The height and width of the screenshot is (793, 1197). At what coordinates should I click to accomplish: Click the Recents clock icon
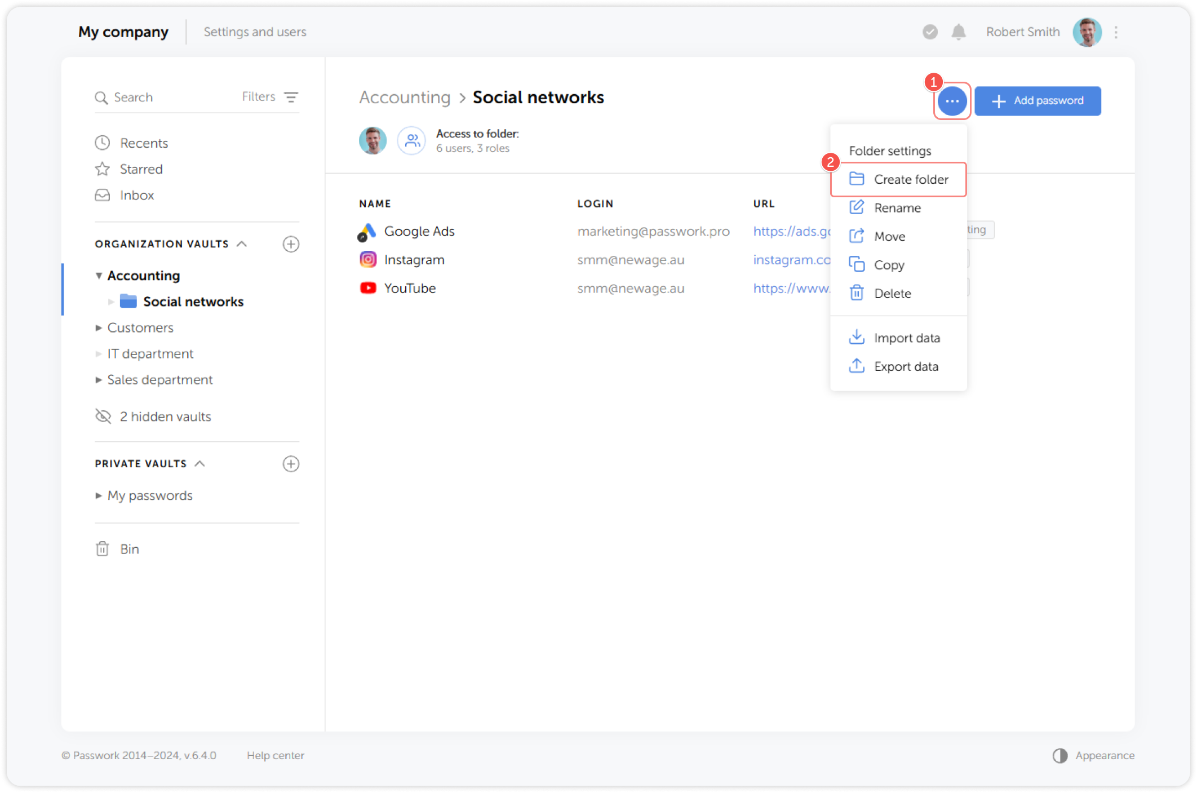pyautogui.click(x=102, y=143)
